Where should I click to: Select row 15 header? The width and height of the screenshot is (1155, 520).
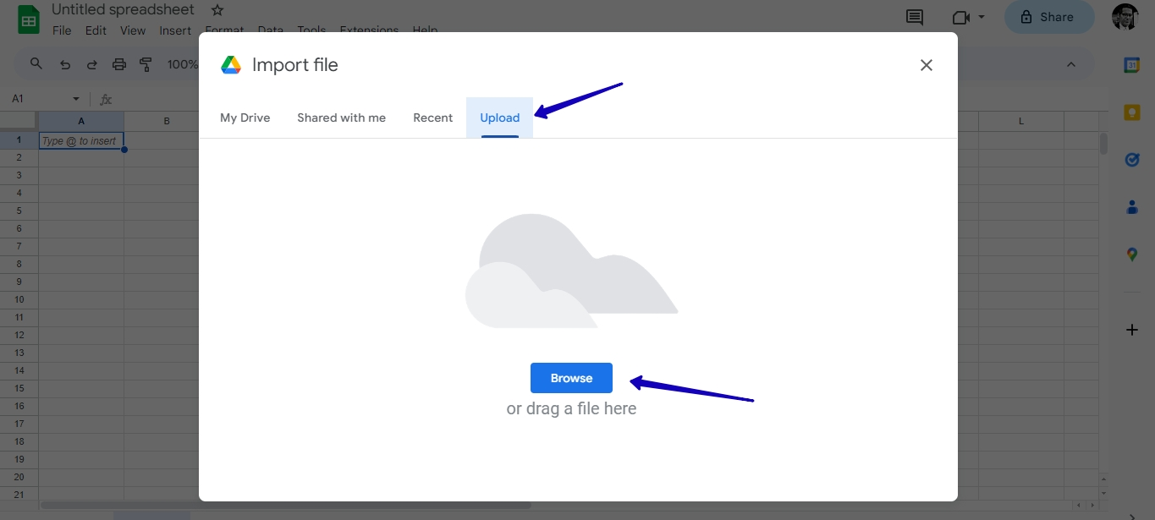click(x=19, y=388)
